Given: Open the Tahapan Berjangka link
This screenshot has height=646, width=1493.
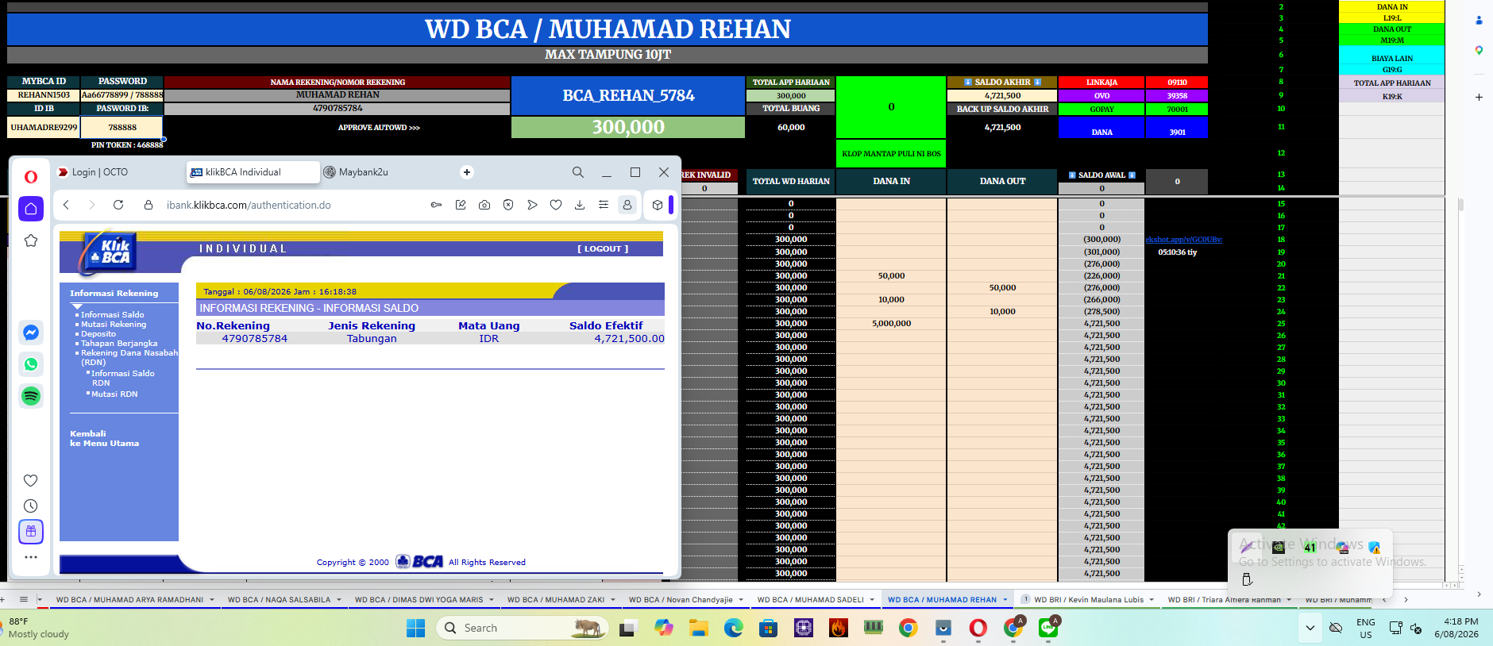Looking at the screenshot, I should (x=119, y=344).
